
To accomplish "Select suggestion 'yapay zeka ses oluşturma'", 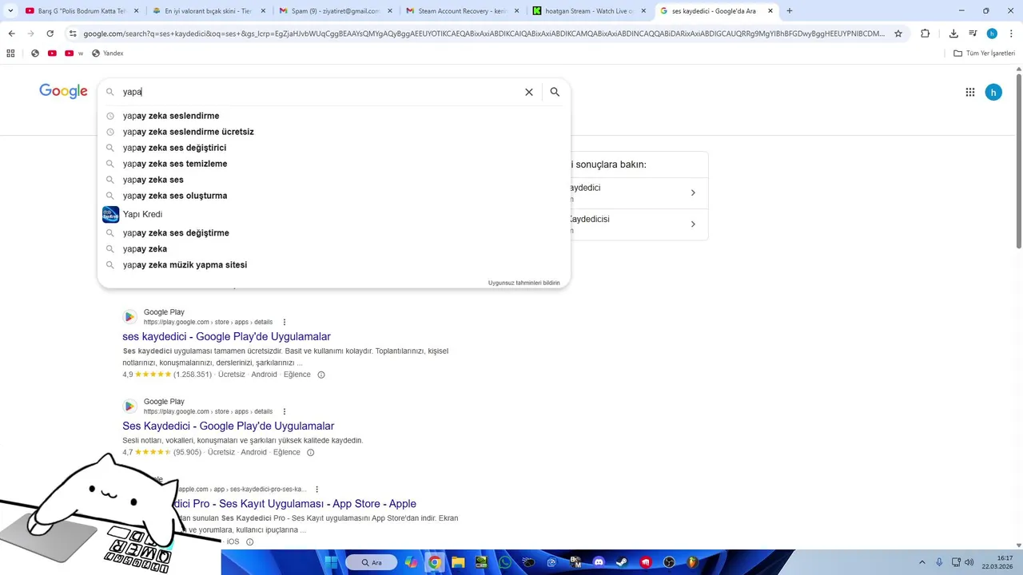I will pyautogui.click(x=334, y=196).
